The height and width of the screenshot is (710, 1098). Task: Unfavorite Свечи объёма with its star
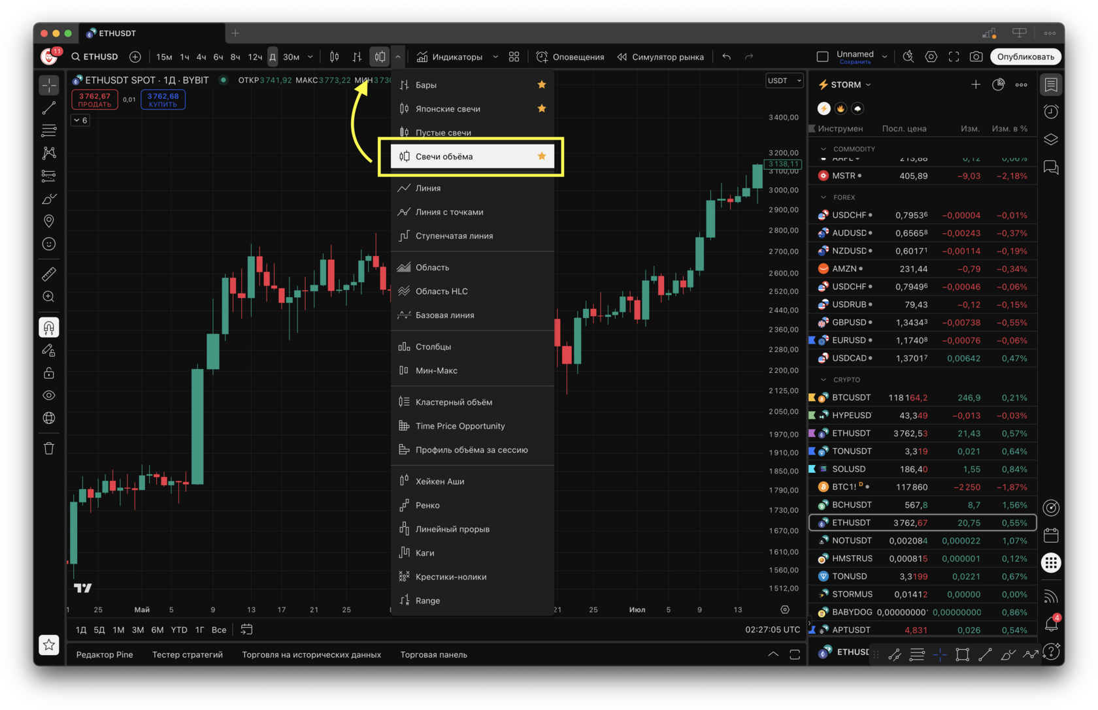(x=542, y=156)
